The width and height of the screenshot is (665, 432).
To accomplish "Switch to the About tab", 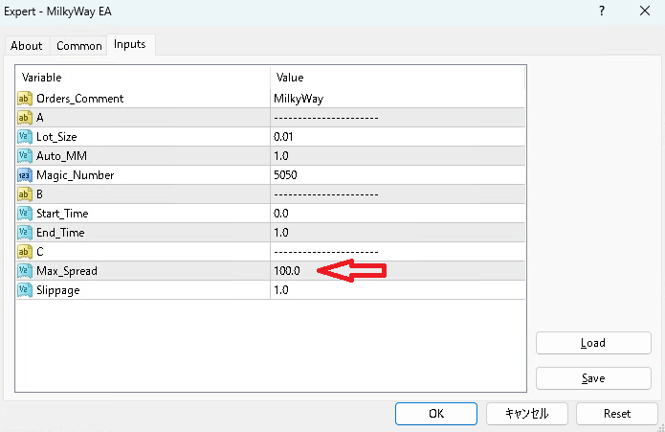I will [27, 45].
